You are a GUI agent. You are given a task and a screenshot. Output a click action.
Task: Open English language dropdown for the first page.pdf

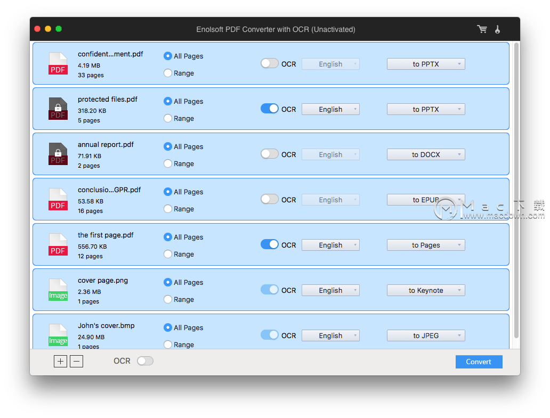[330, 244]
